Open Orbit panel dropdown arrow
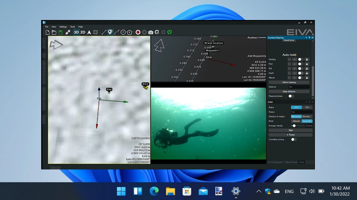The height and width of the screenshot is (200, 357). pyautogui.click(x=306, y=102)
